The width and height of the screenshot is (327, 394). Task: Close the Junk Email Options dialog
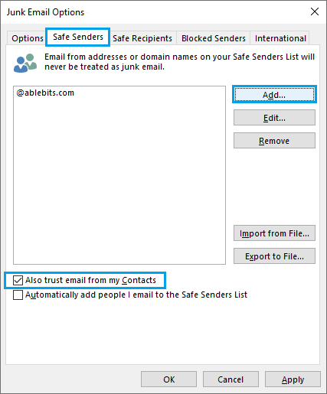coord(315,11)
